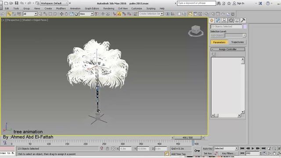Click the Help question mark icon
Image resolution: width=281 pixels, height=158 pixels.
[268, 3]
